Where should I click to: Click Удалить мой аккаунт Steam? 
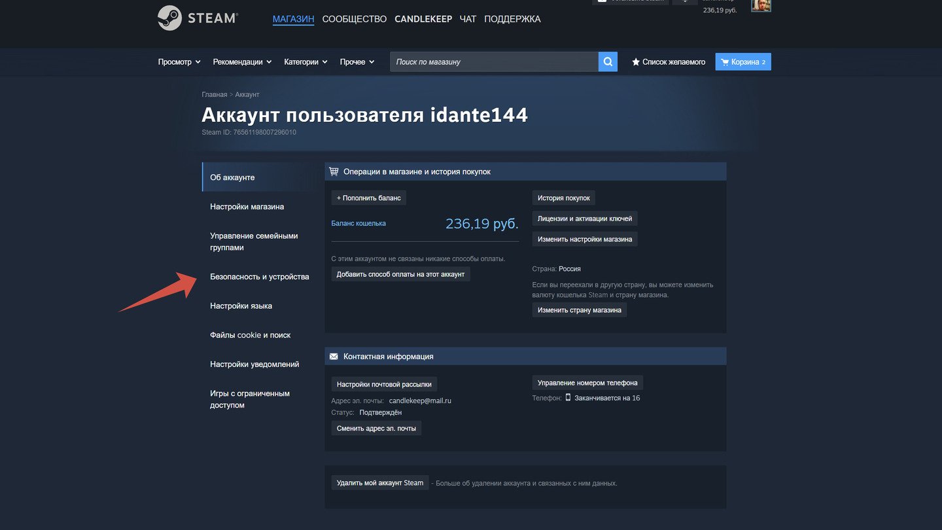point(379,483)
